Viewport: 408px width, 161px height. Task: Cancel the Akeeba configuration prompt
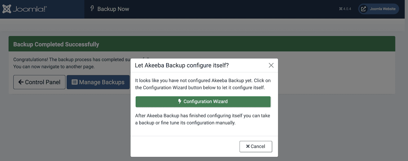pos(256,146)
